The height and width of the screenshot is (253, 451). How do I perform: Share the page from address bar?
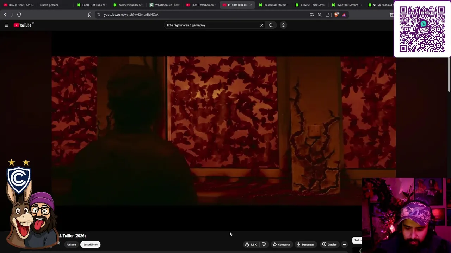point(328,14)
